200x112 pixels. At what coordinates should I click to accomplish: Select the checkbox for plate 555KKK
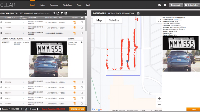(82, 93)
